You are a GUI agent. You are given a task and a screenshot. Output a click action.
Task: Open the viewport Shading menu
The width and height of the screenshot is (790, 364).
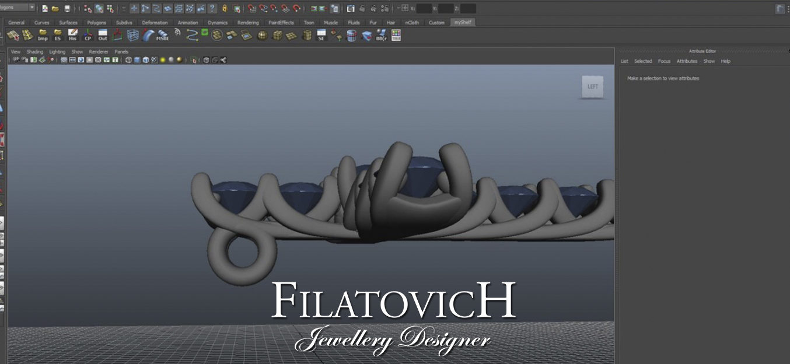coord(35,51)
